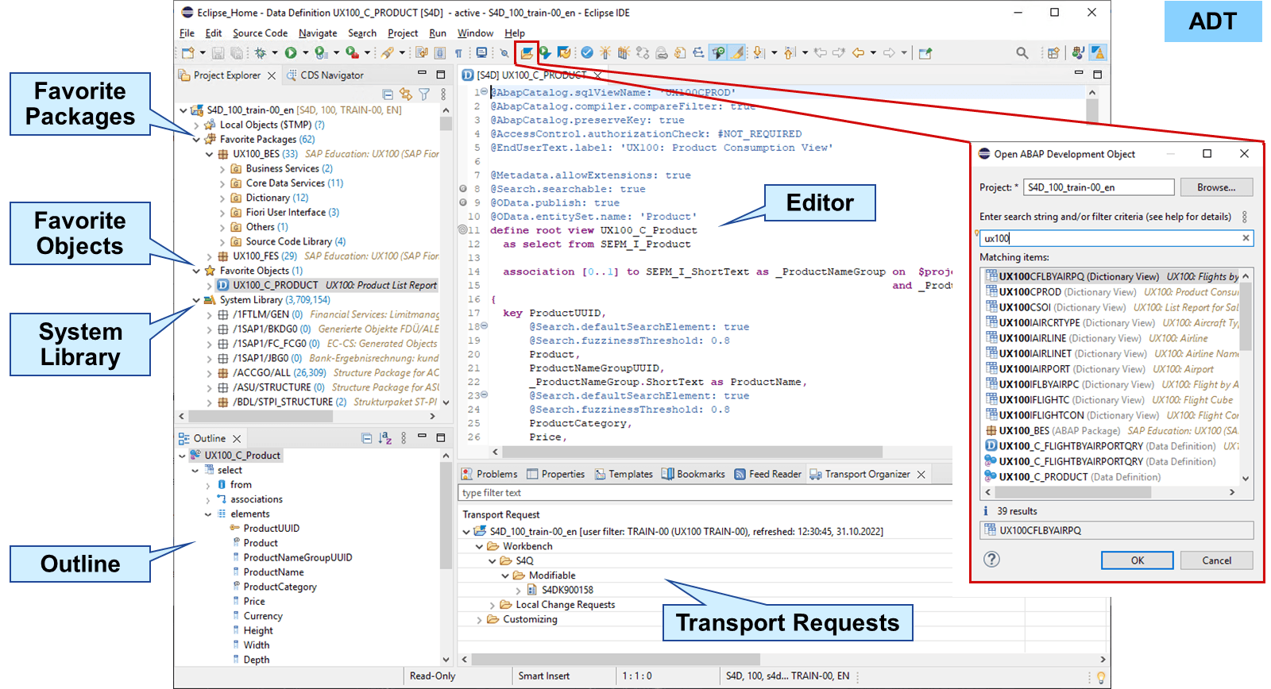The width and height of the screenshot is (1271, 689).
Task: Click the help question mark in dialog
Action: (x=991, y=560)
